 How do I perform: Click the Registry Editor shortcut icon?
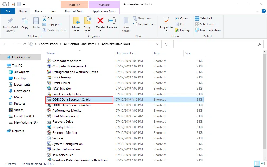pyautogui.click(x=49, y=127)
